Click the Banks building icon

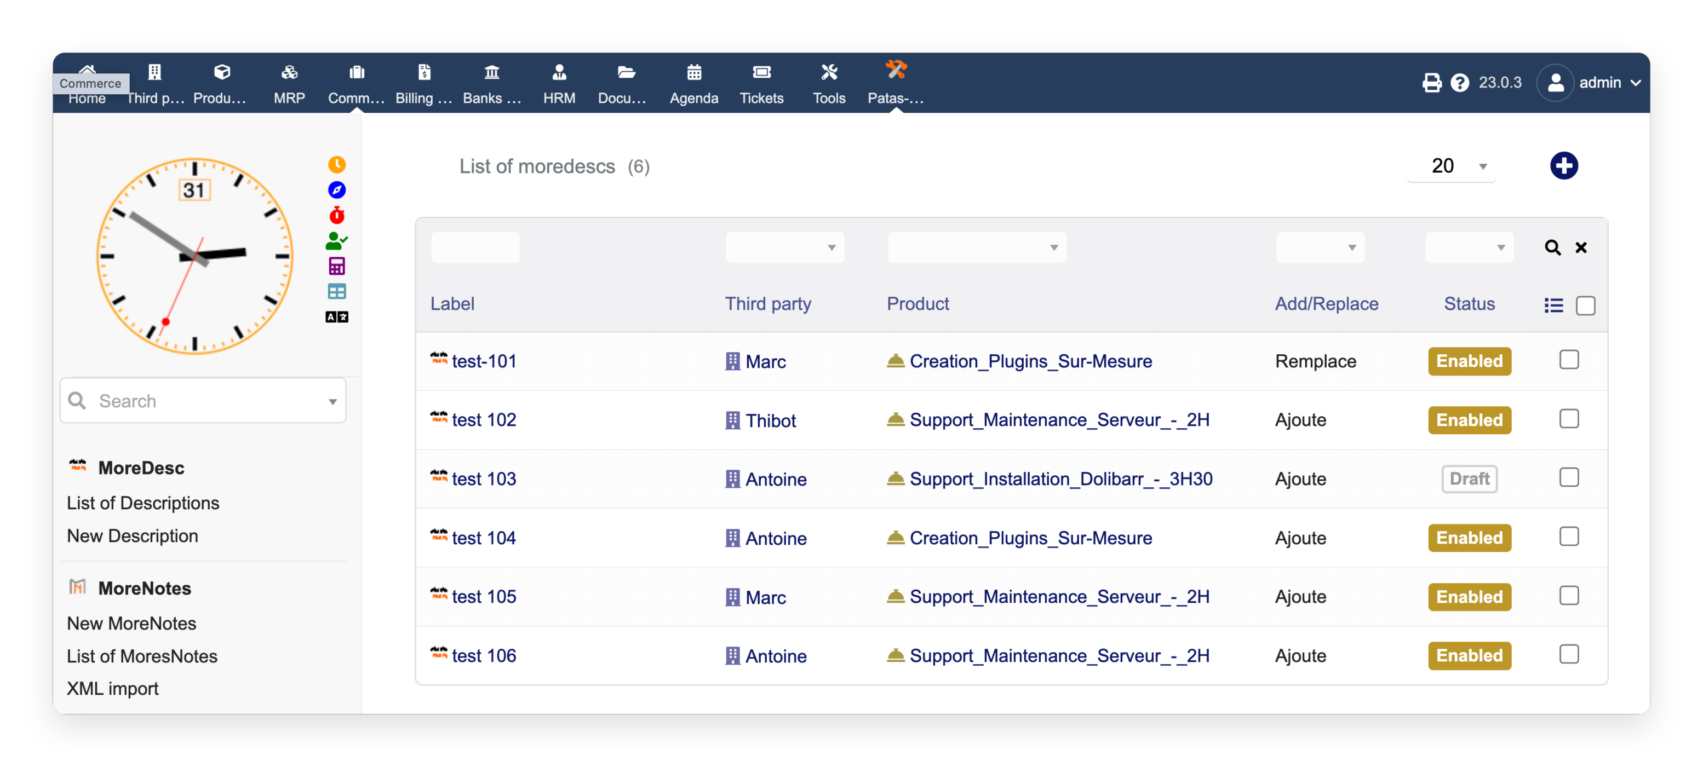pos(492,72)
